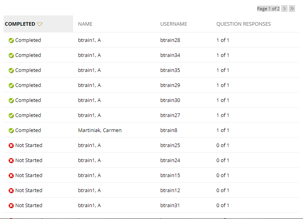Click red X icon for btrain25
The width and height of the screenshot is (303, 219).
[x=11, y=145]
